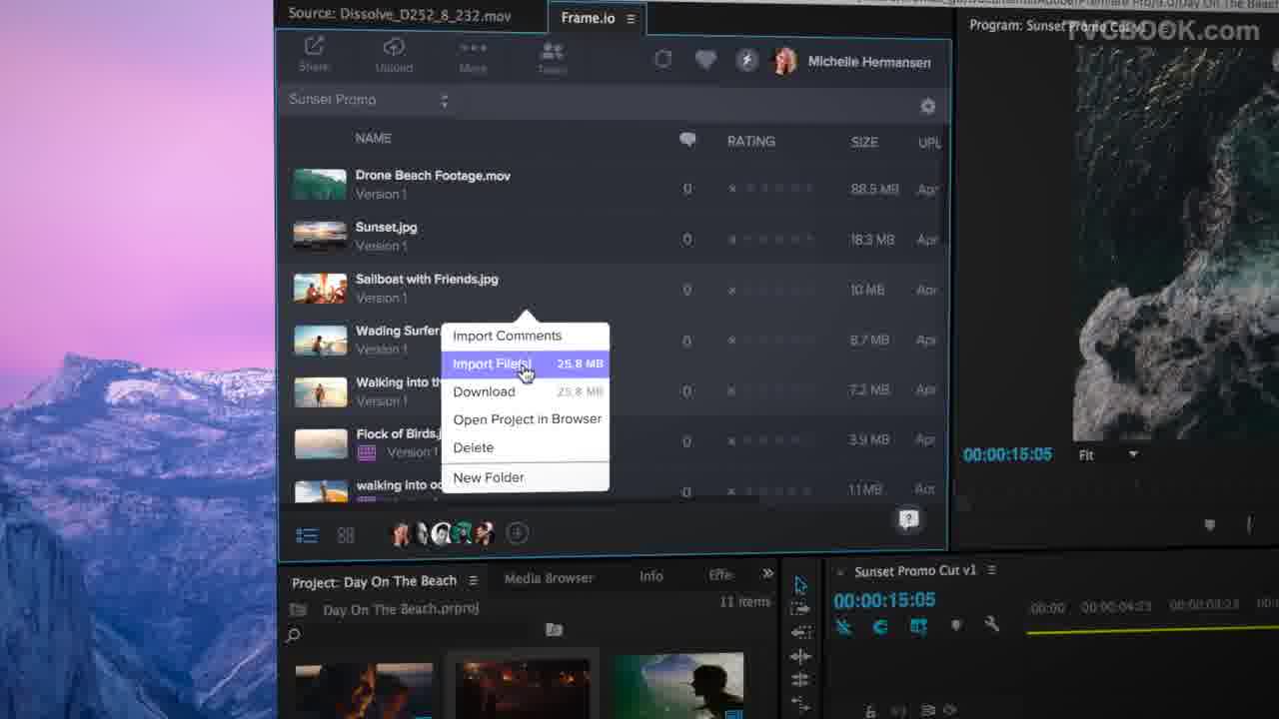This screenshot has width=1279, height=719.
Task: Switch to the Project: Day On The Beach tab
Action: point(374,581)
